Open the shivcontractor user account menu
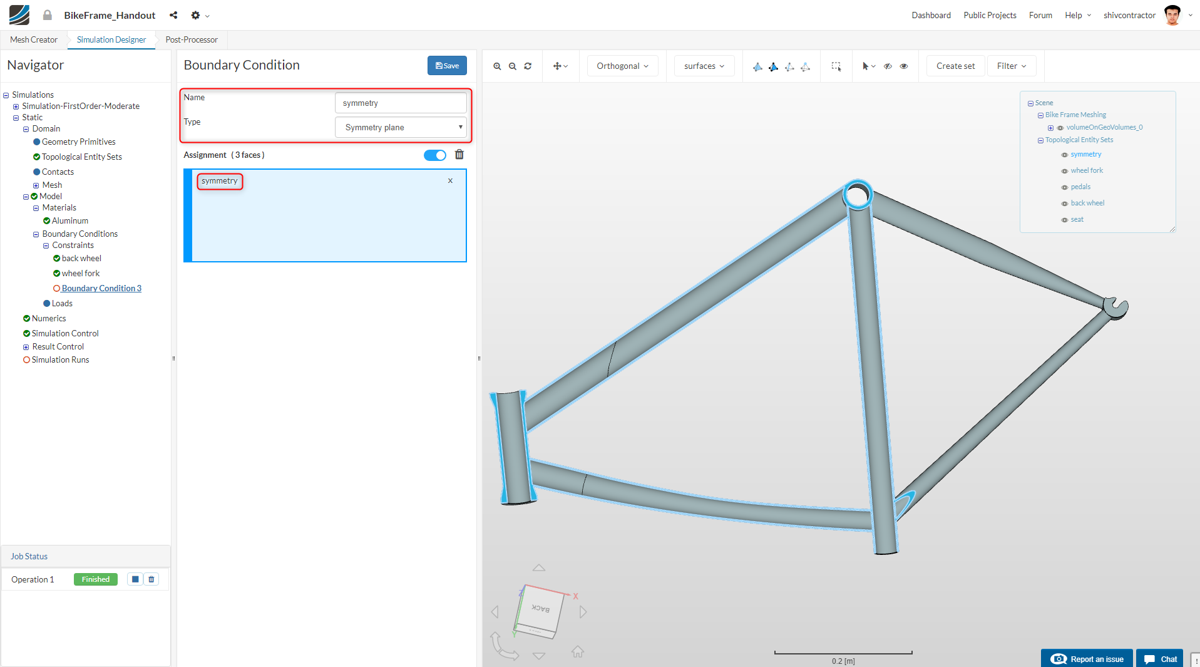This screenshot has height=667, width=1200. (x=1149, y=15)
